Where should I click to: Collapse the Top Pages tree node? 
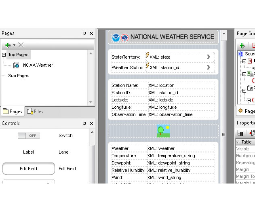tap(4, 55)
